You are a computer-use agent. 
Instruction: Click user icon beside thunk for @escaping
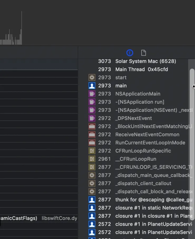tap(92, 200)
